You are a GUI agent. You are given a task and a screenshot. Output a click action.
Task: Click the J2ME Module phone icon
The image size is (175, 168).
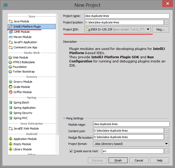[x=11, y=32]
